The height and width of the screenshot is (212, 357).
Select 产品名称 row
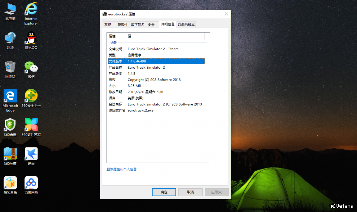click(156, 67)
